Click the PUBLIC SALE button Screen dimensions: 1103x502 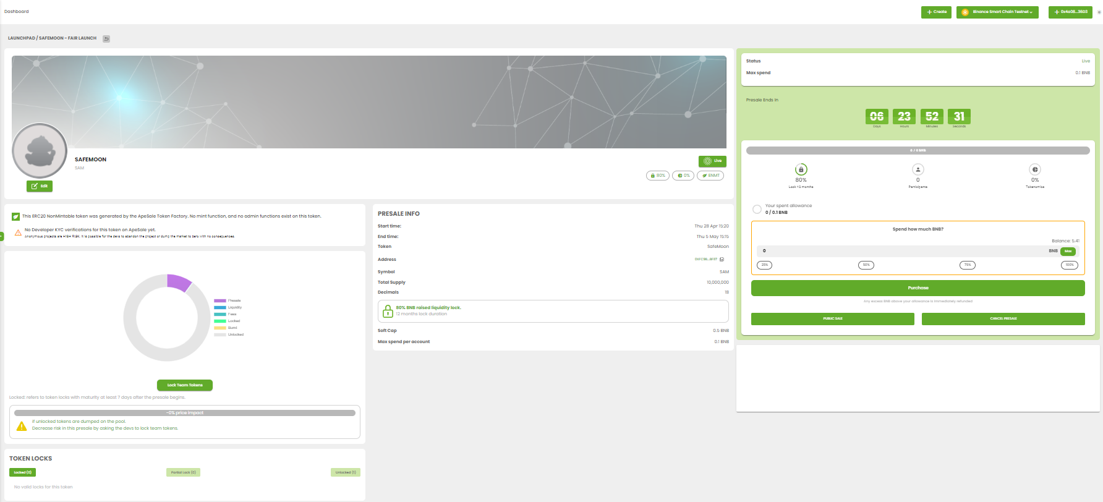coord(833,319)
